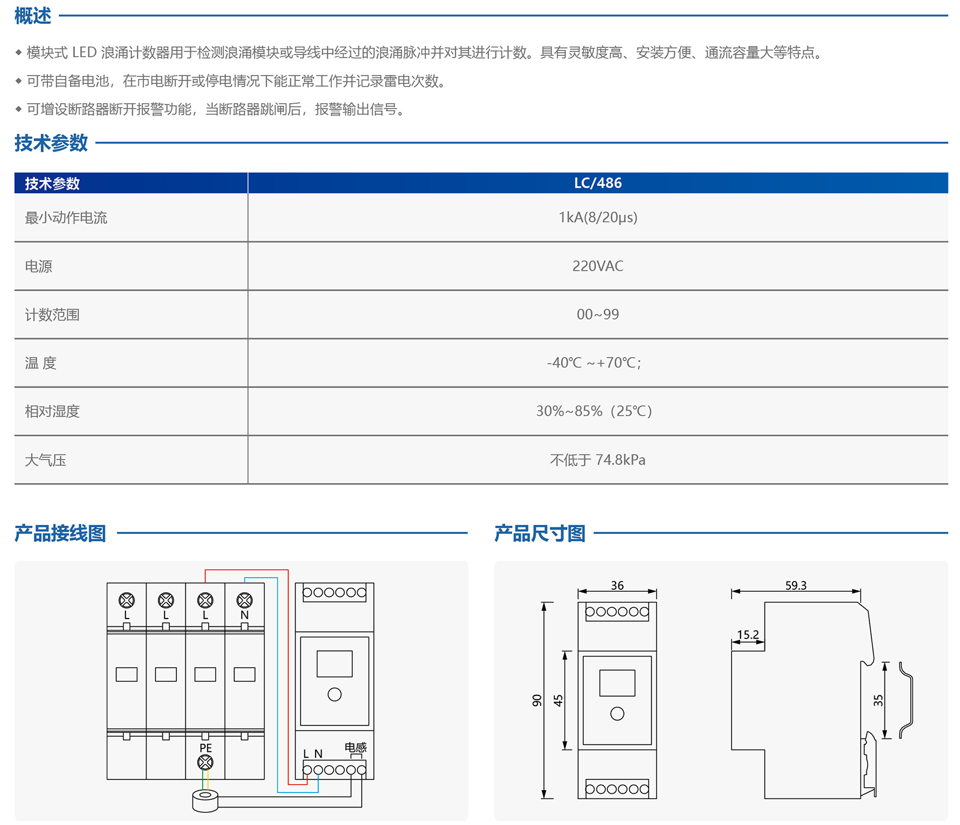This screenshot has width=960, height=825.
Task: Click the 59.3 dimension label
Action: tap(796, 585)
